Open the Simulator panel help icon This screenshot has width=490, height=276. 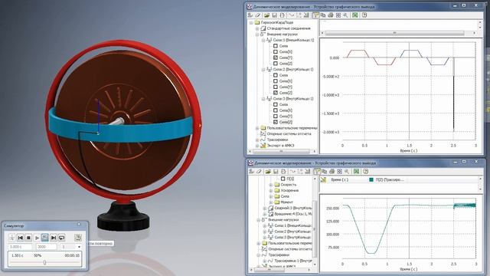point(78,238)
